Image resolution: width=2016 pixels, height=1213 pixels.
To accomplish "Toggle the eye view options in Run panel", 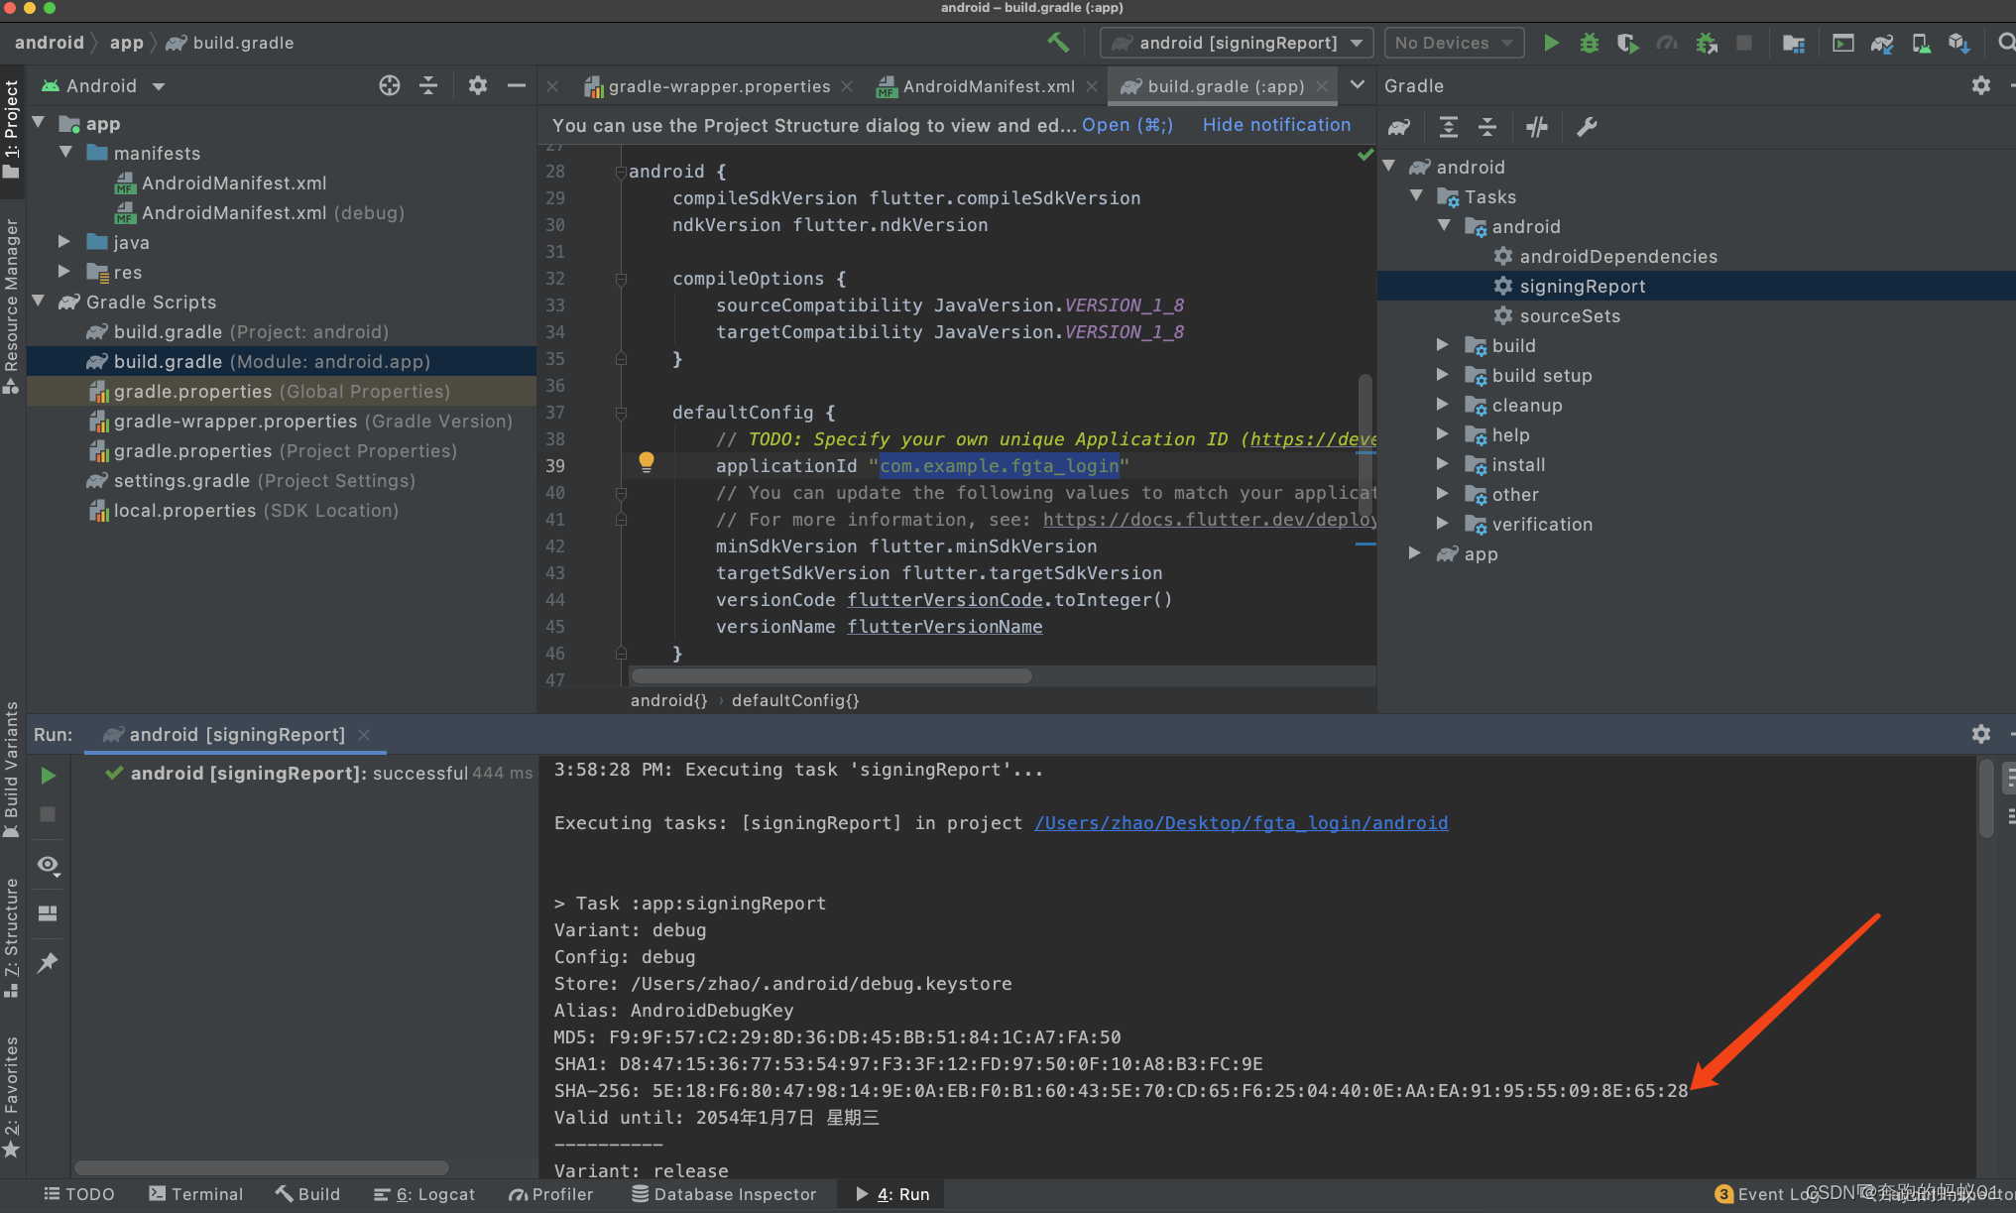I will point(48,865).
